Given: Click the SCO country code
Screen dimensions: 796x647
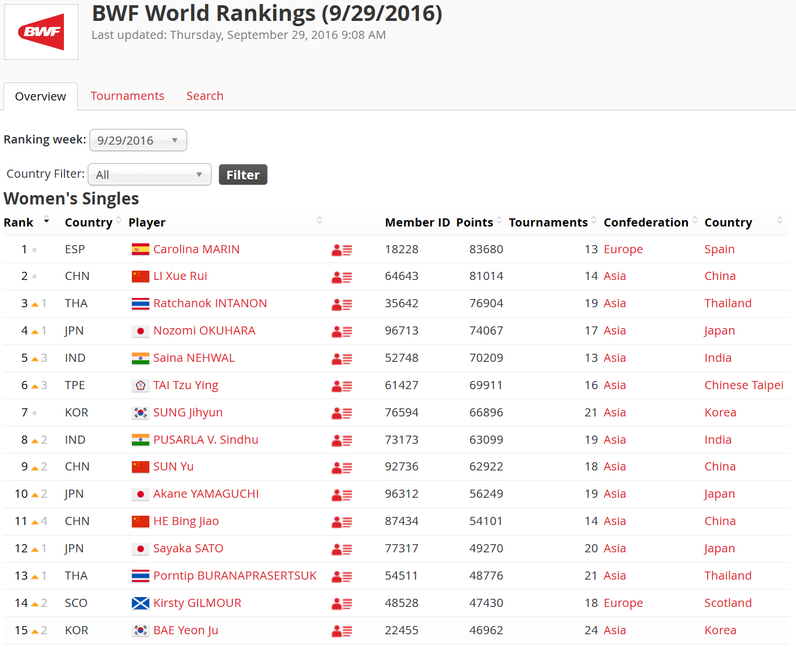Looking at the screenshot, I should pos(76,603).
